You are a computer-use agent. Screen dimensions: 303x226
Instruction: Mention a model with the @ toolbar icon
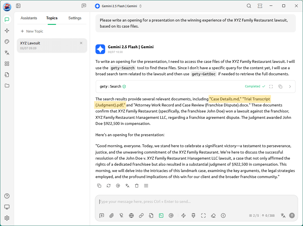tap(171, 216)
